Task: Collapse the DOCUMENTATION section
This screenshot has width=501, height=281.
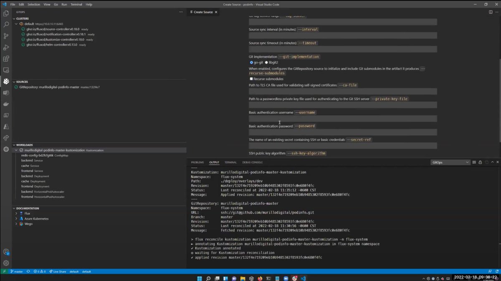Action: [x=14, y=208]
